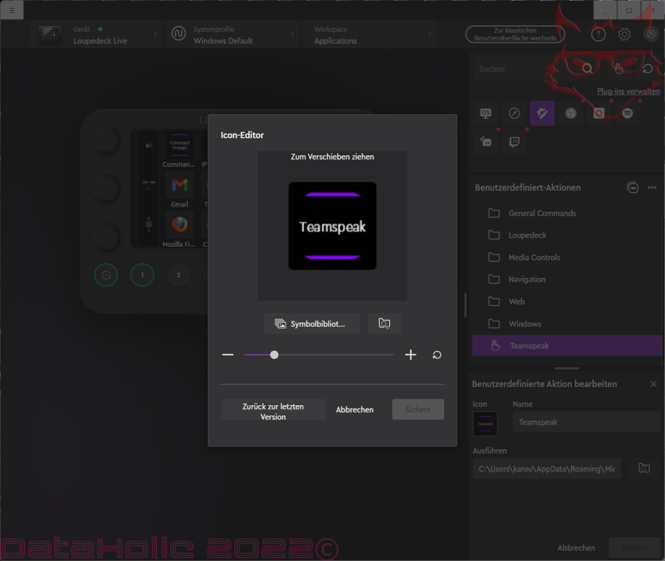Open the hamburger menu at top left

tap(12, 10)
